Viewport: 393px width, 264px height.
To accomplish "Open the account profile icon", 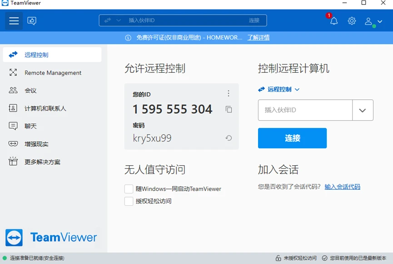I will (x=368, y=21).
